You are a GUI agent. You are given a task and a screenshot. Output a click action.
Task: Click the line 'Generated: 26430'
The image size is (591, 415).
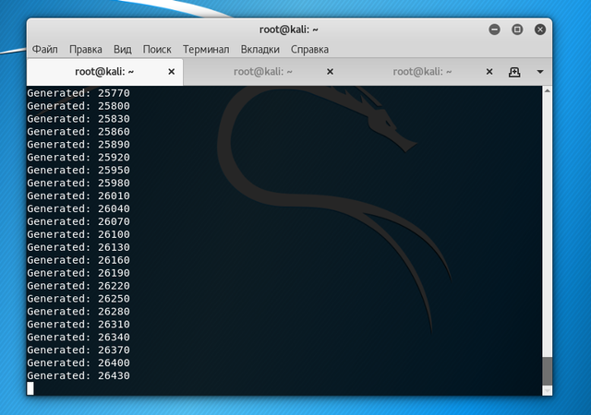[x=78, y=375]
